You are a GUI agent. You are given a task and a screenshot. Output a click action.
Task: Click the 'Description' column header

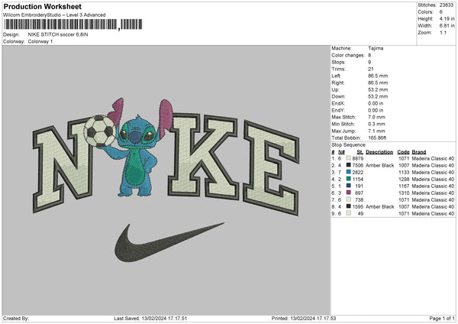379,152
